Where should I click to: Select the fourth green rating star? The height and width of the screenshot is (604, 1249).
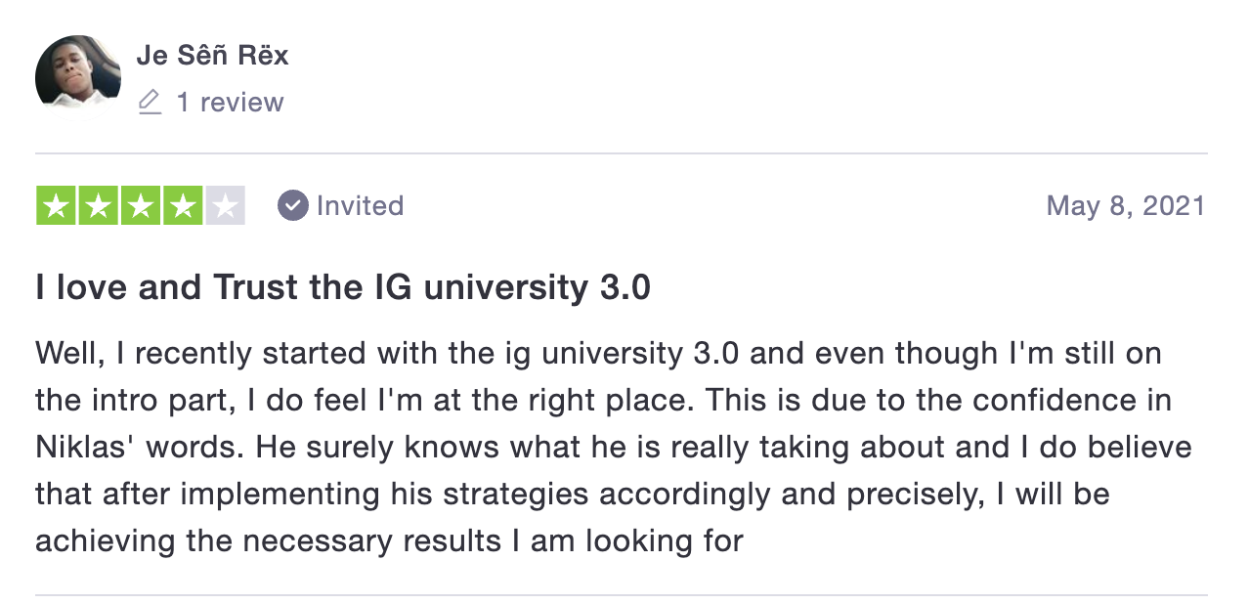183,205
